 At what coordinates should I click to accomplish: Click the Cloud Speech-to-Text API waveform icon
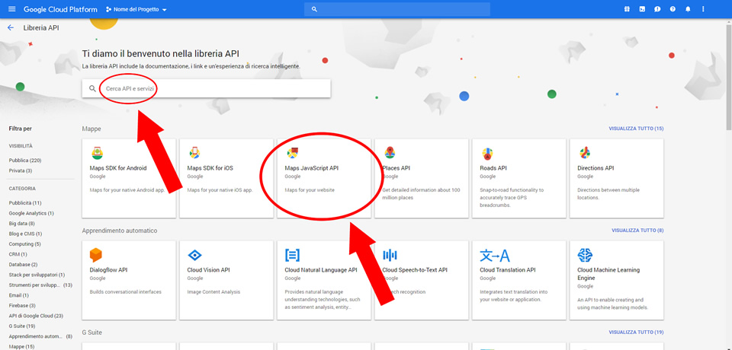pos(390,255)
